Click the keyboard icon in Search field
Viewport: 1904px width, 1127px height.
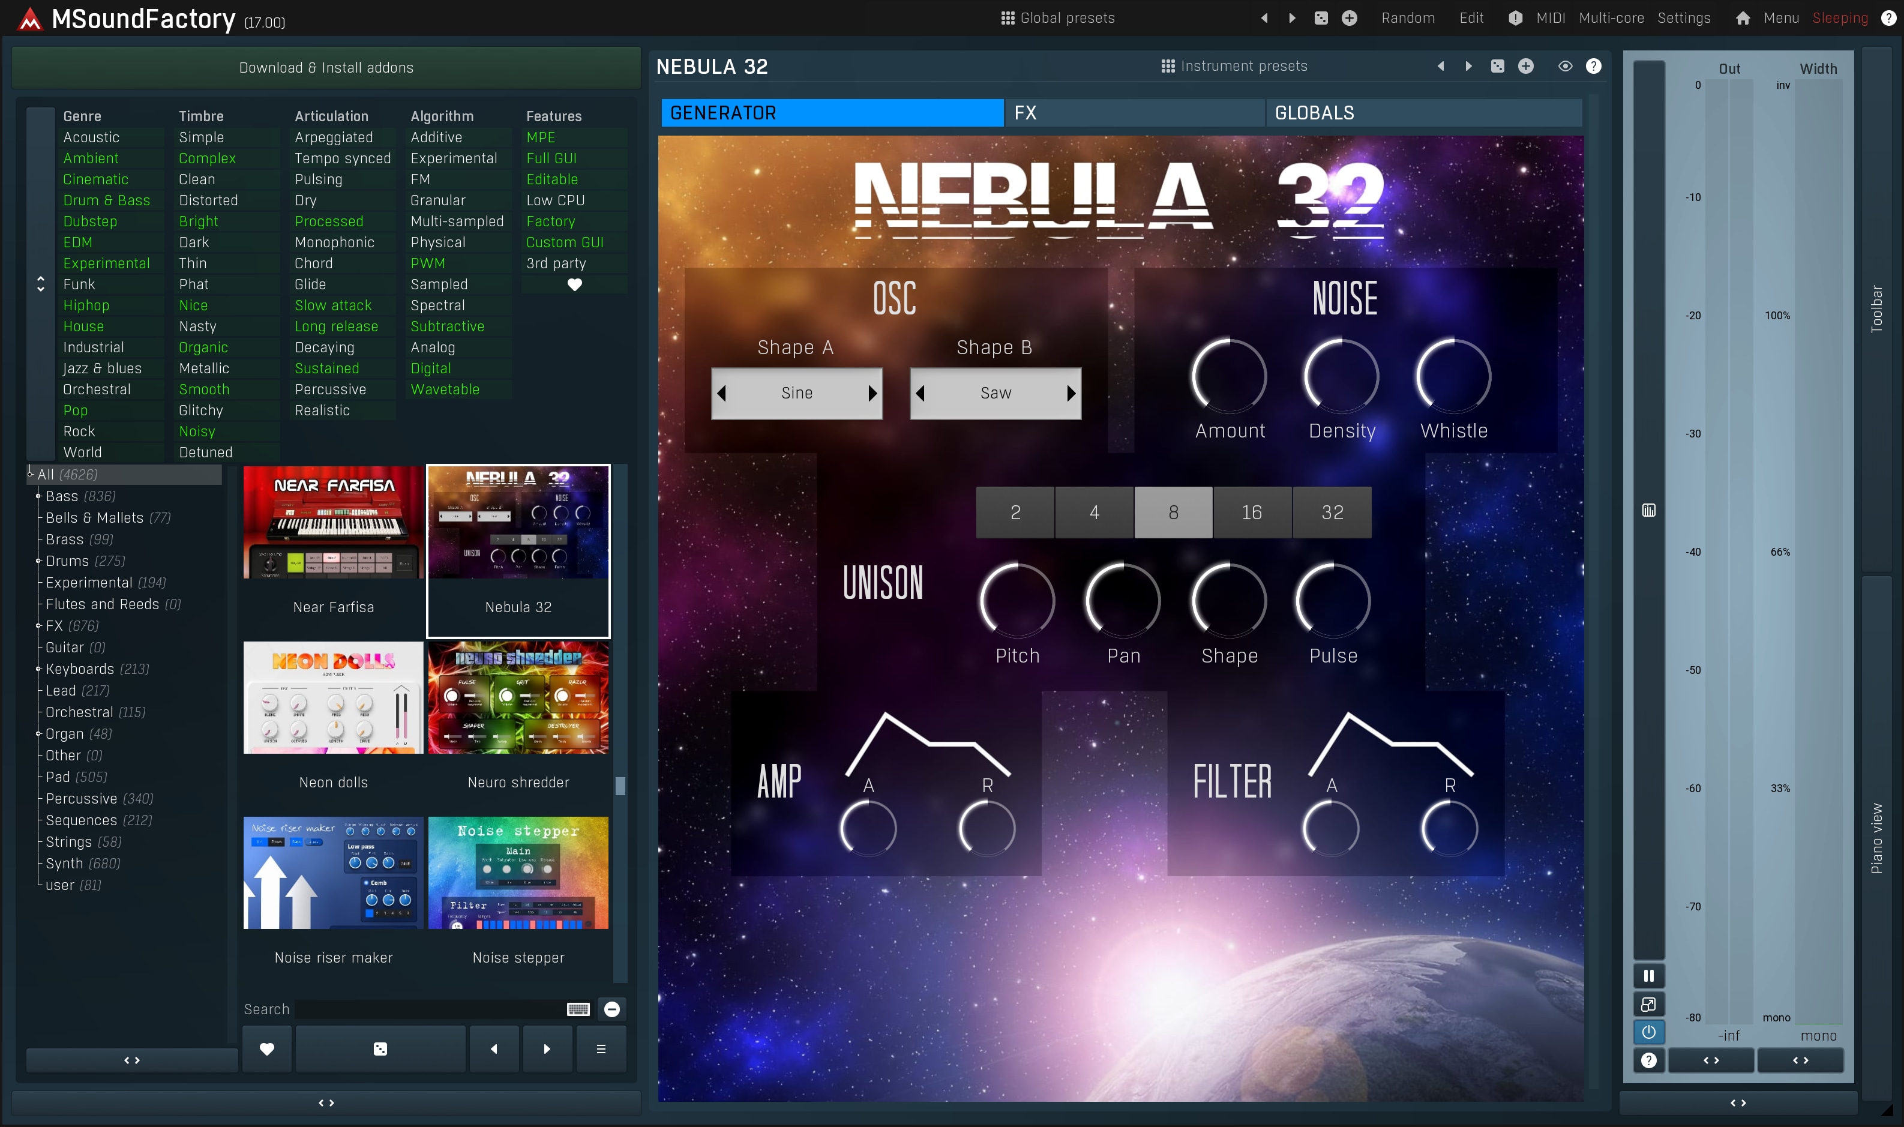578,1009
